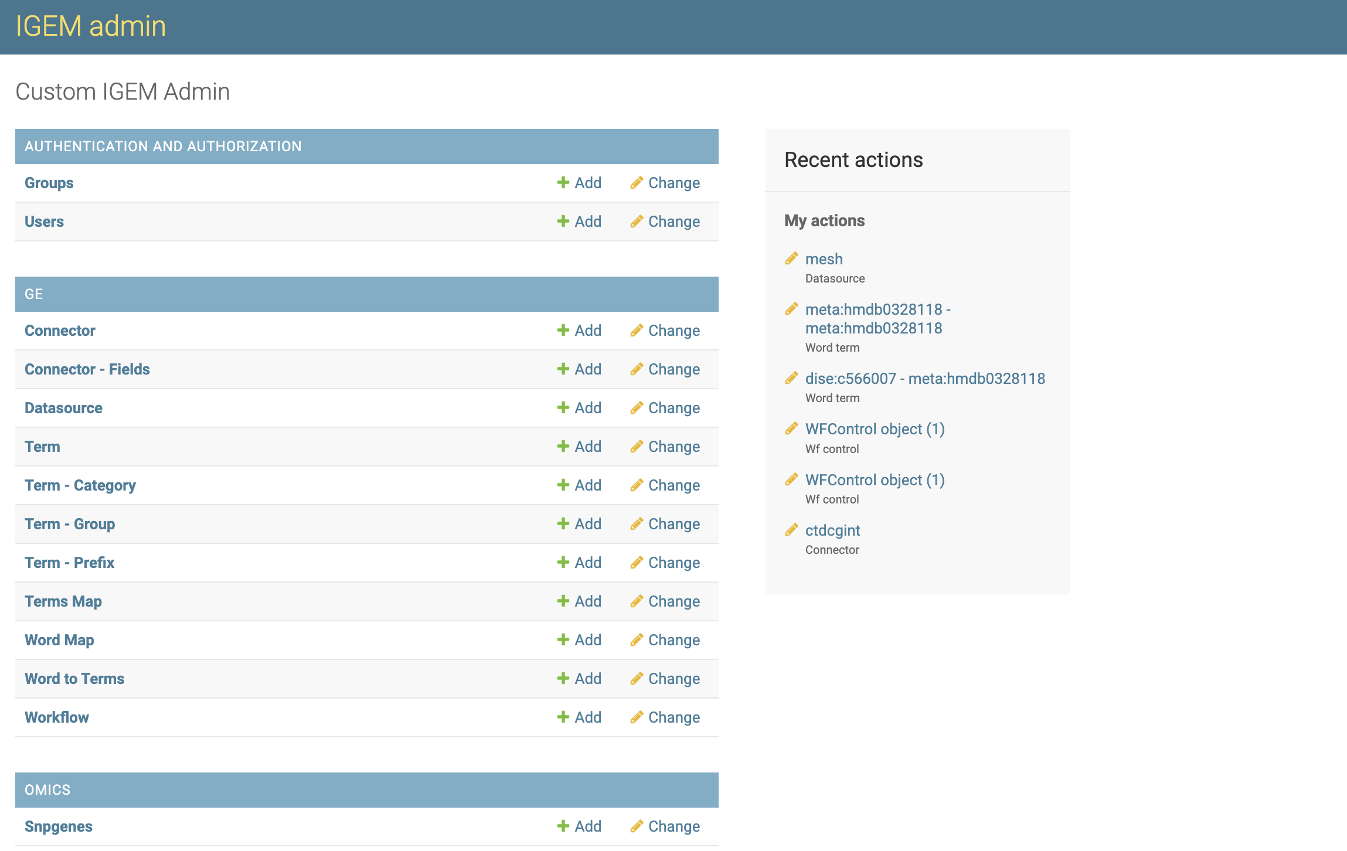The height and width of the screenshot is (851, 1347).
Task: Click the plus icon in the Datasource row
Action: (x=563, y=408)
